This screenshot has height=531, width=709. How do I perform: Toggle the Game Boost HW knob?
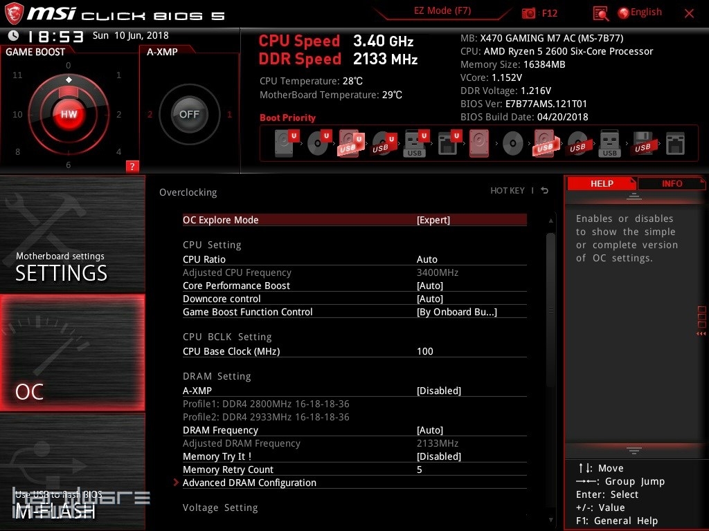[69, 114]
